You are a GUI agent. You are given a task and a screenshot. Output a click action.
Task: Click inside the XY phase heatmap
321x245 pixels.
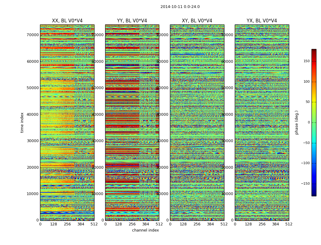tap(197, 123)
